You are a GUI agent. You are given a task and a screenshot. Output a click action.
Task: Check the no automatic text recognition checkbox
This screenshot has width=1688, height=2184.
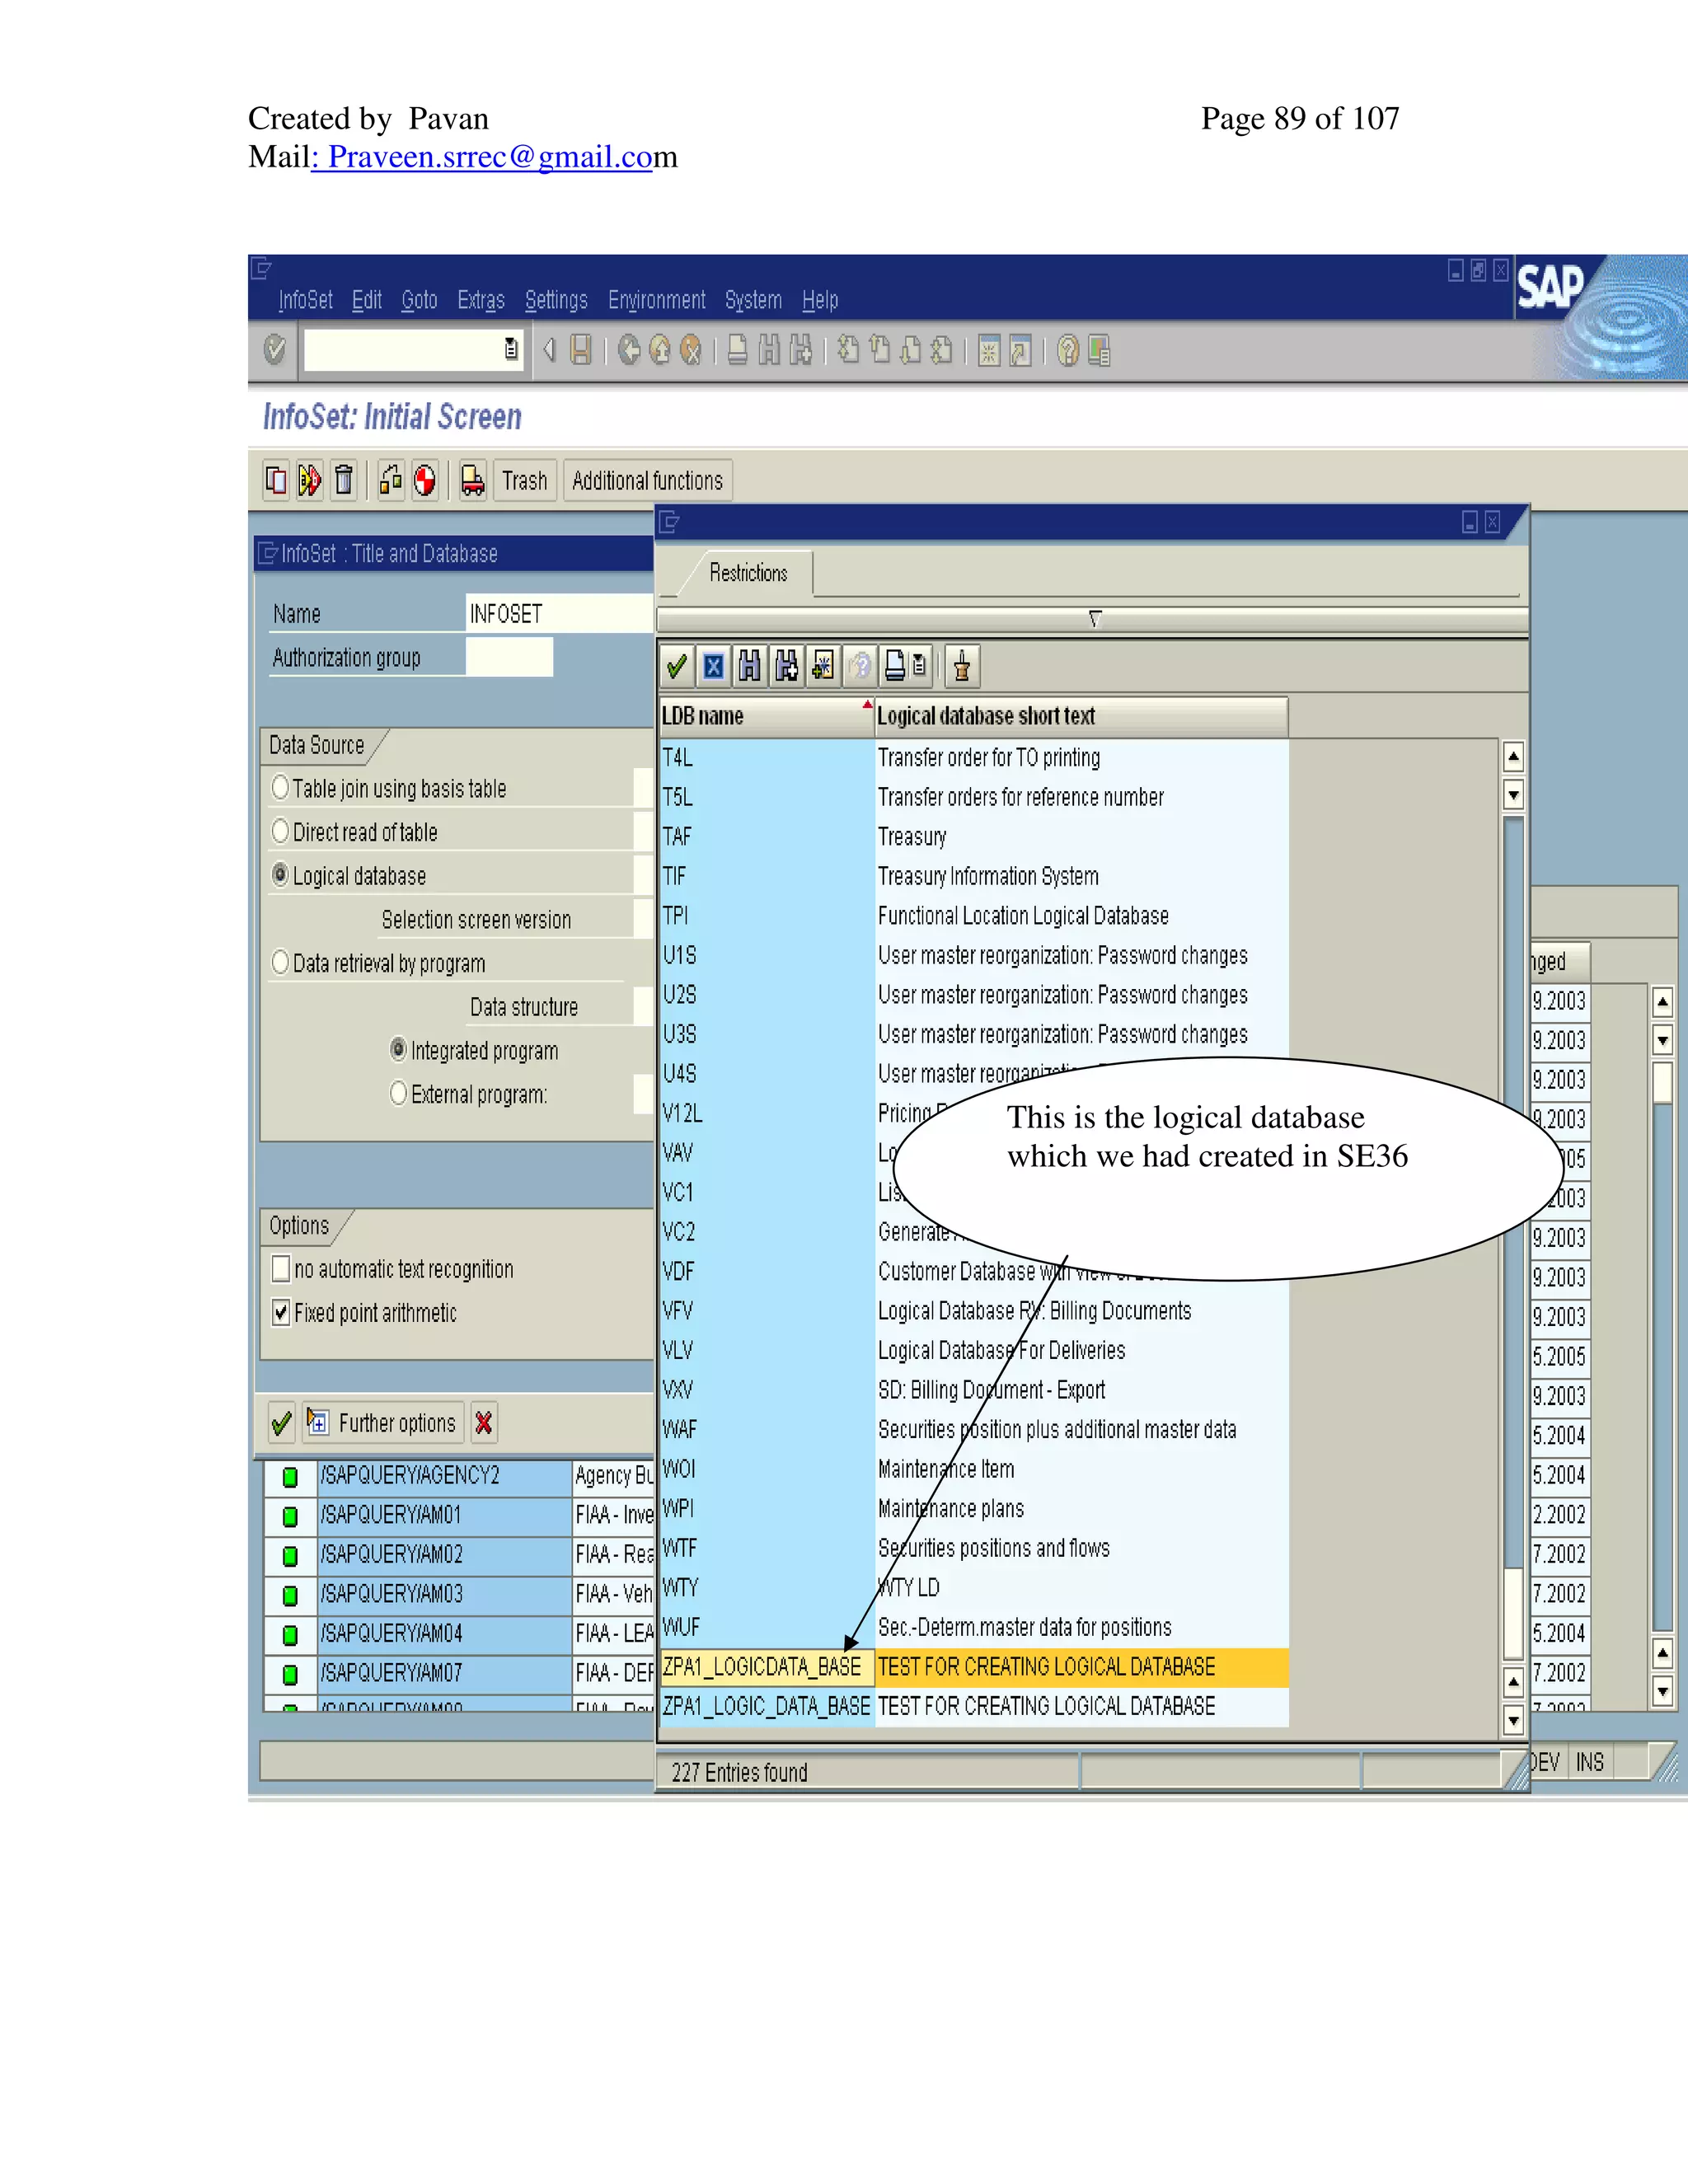click(x=281, y=1269)
